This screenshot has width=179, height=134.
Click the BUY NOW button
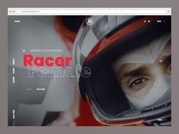(41, 89)
